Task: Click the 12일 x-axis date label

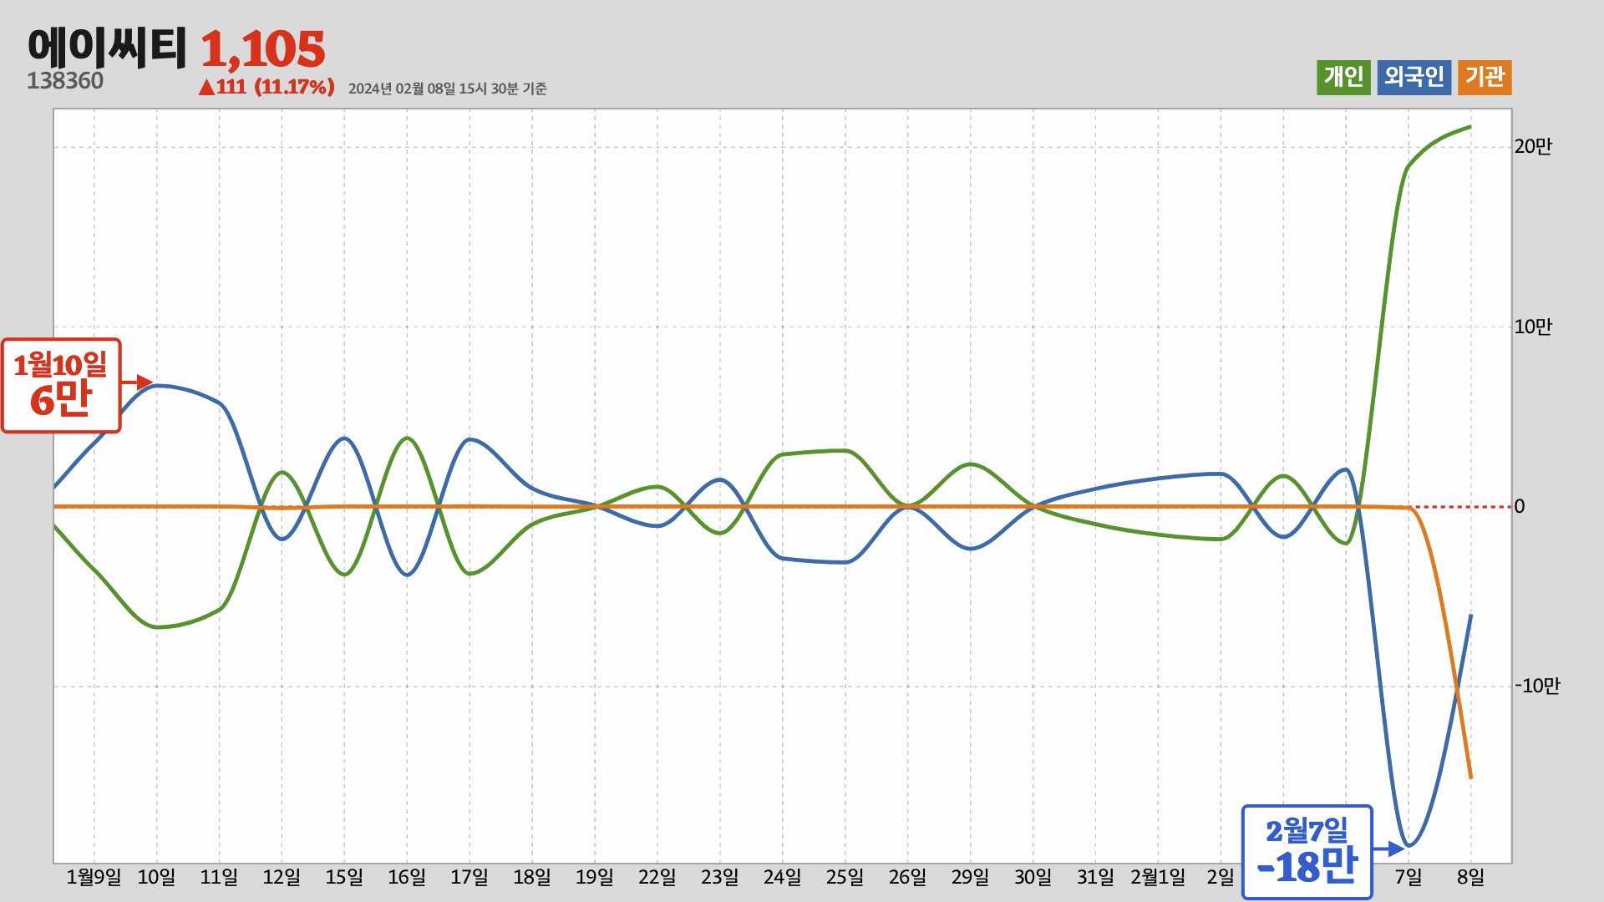Action: click(282, 878)
